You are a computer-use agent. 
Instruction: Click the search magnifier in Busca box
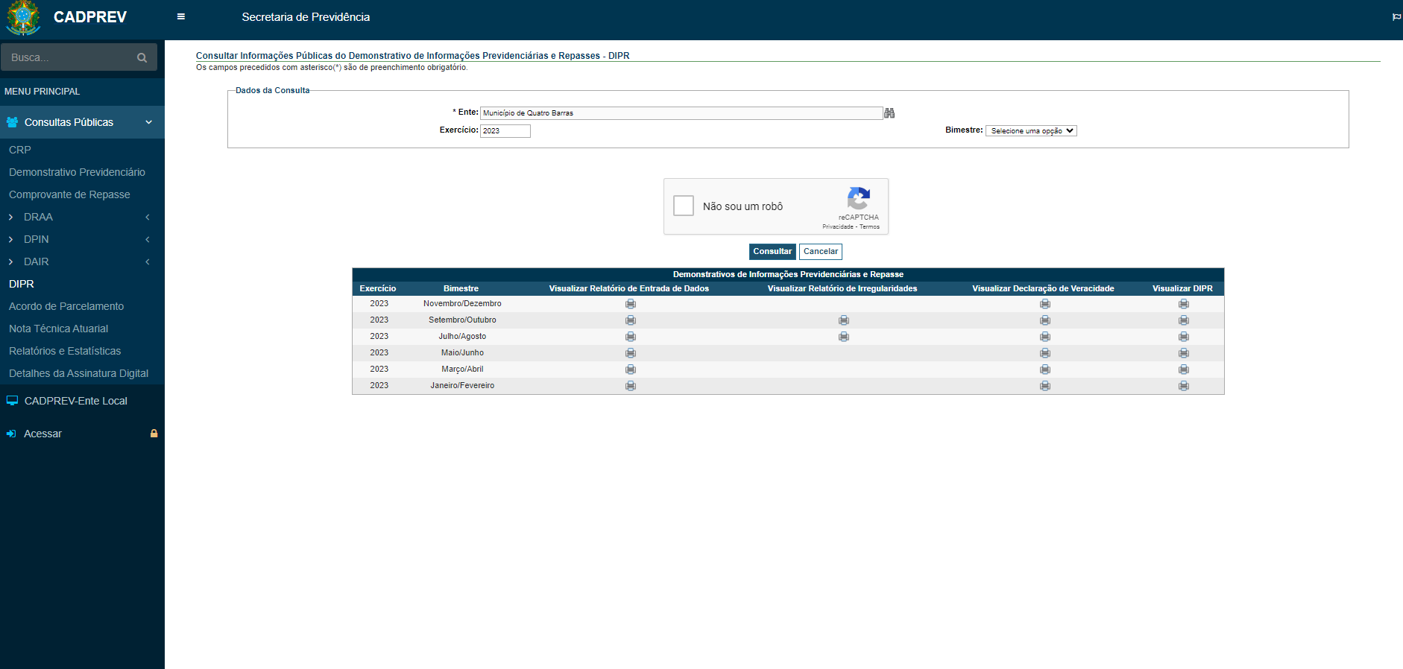(x=142, y=57)
